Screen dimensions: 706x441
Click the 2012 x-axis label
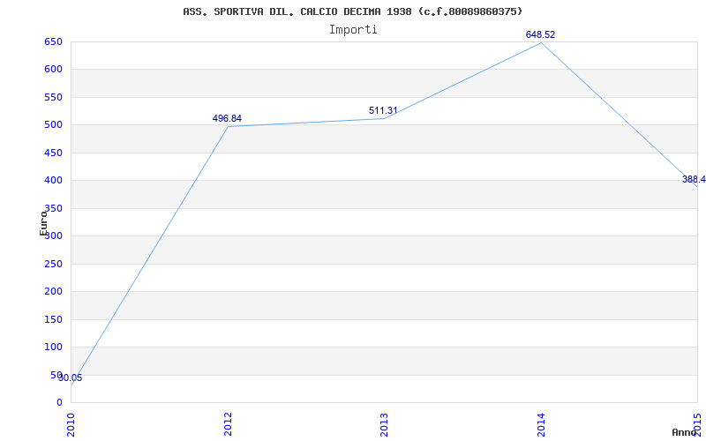(228, 424)
